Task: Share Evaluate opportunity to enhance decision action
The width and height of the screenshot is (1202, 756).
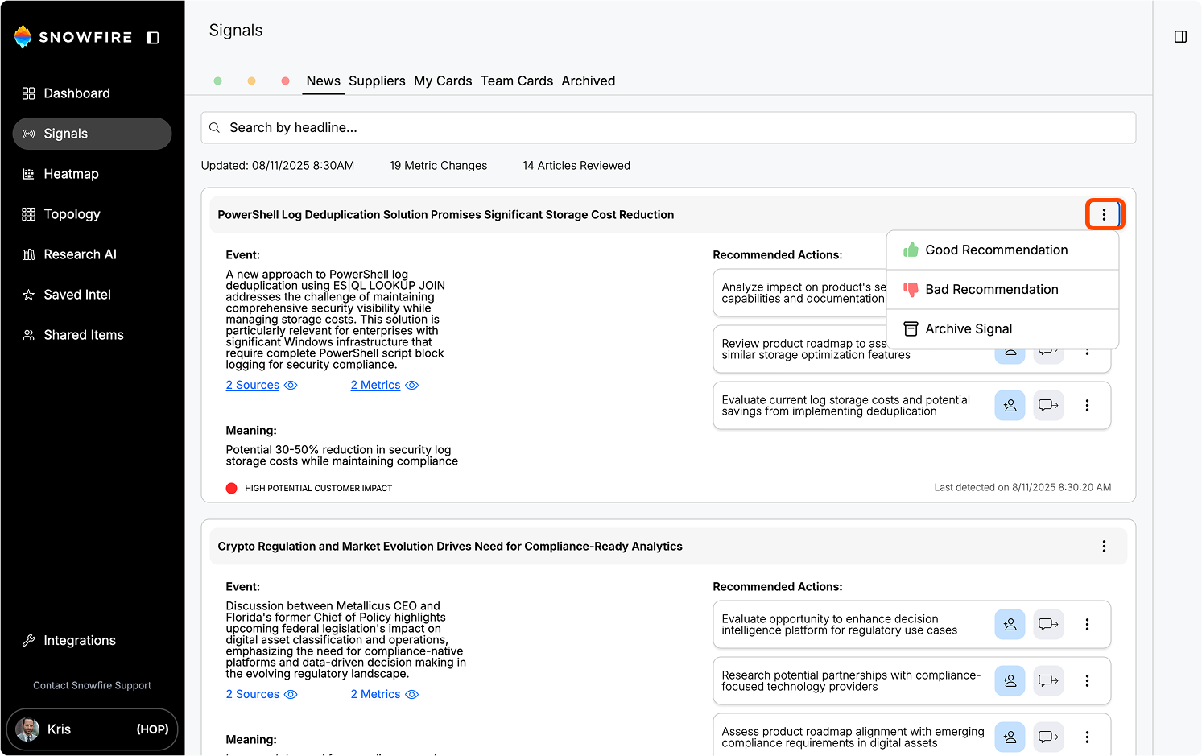Action: (1049, 625)
